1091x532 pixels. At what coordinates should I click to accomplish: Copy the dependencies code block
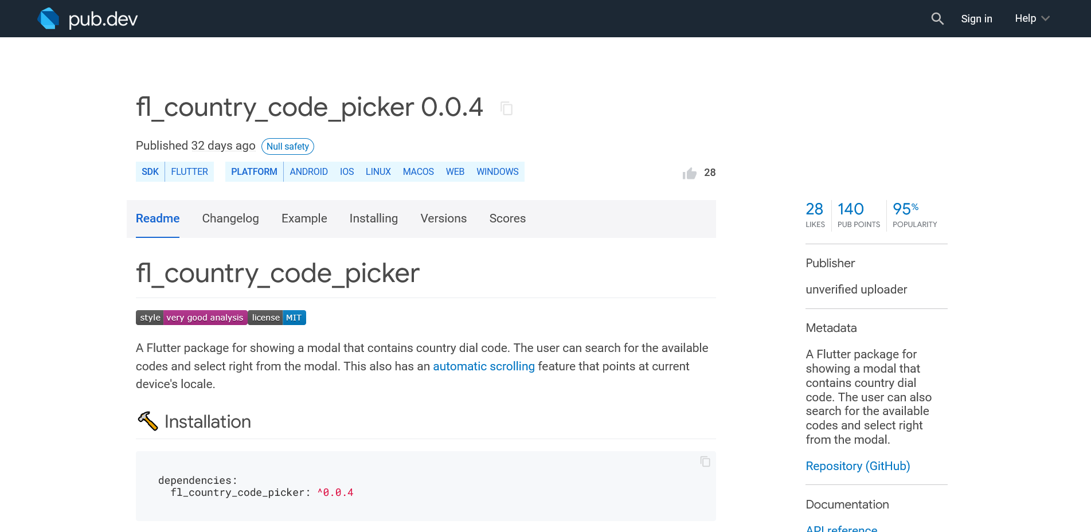[x=705, y=461]
